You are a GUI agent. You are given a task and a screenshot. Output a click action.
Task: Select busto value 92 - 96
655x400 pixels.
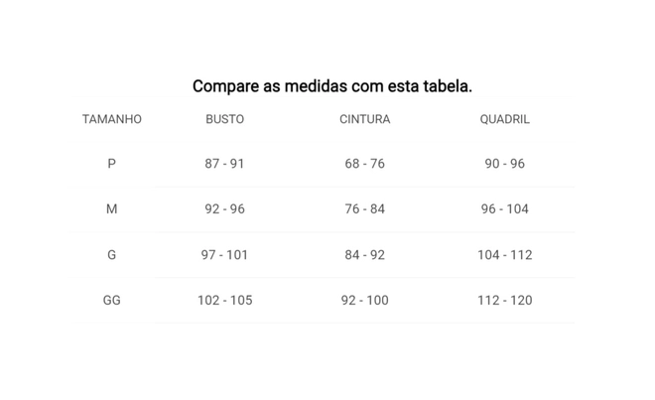[x=224, y=209]
